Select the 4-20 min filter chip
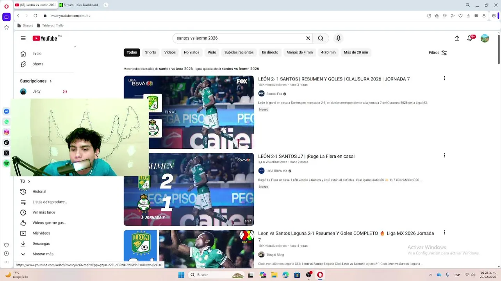 coord(328,52)
